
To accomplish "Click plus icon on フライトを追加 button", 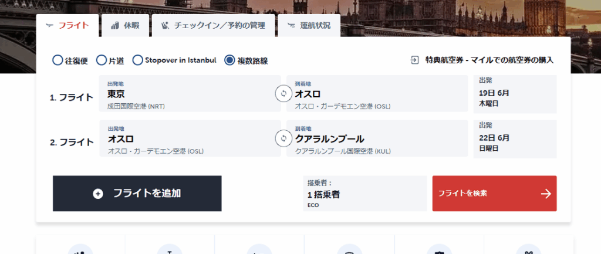I will 98,194.
